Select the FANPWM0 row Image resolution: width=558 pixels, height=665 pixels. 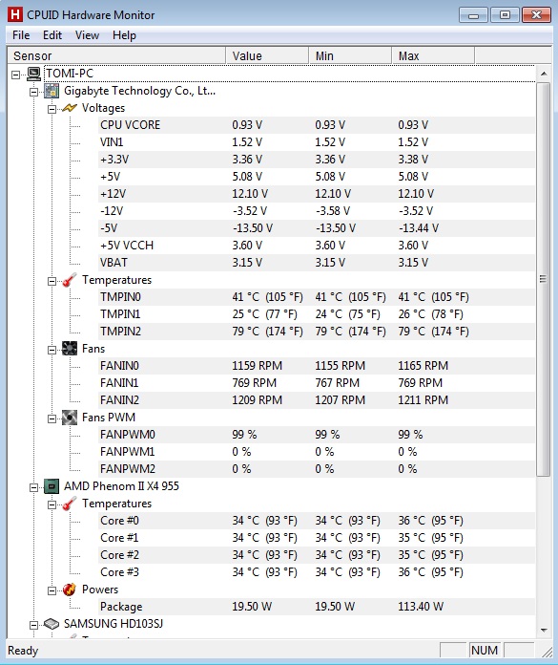coord(317,435)
